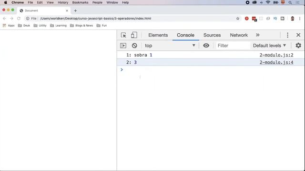Bookmark this page with the star
The image size is (305, 171).
point(238,19)
